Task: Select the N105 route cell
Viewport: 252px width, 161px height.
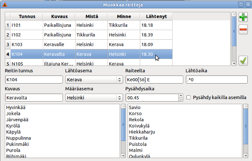Action: 27,62
